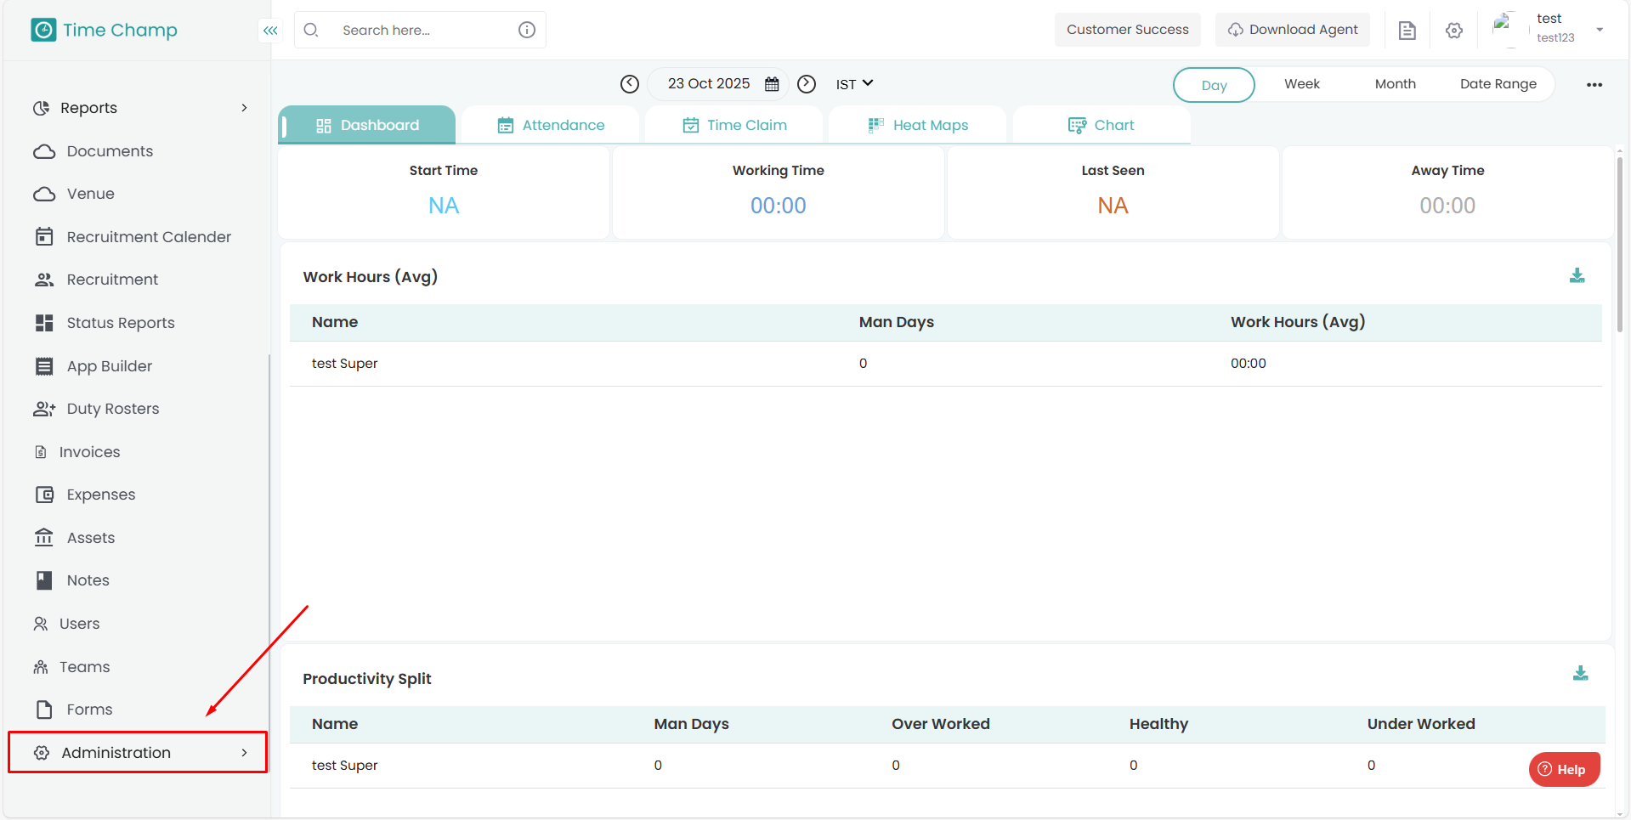This screenshot has height=820, width=1631.
Task: Expand the Administration menu
Action: tap(138, 753)
